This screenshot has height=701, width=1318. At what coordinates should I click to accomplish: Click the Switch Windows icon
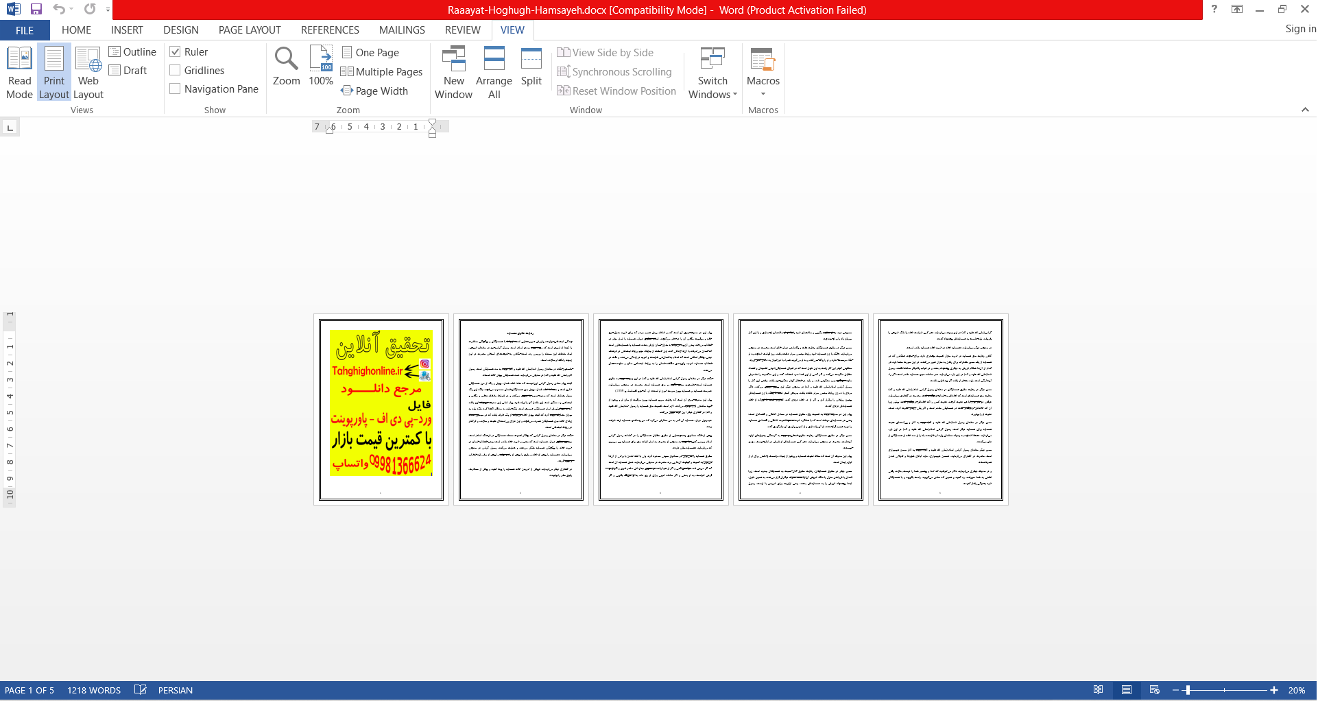pyautogui.click(x=712, y=59)
